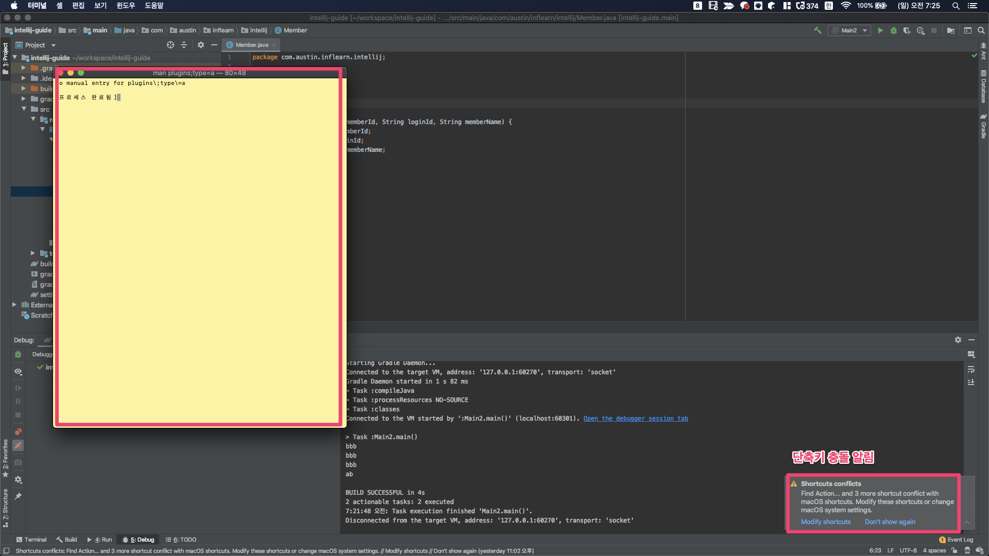Viewport: 989px width, 556px height.
Task: Toggle Mute Breakpoints in debug panel
Action: (x=18, y=445)
